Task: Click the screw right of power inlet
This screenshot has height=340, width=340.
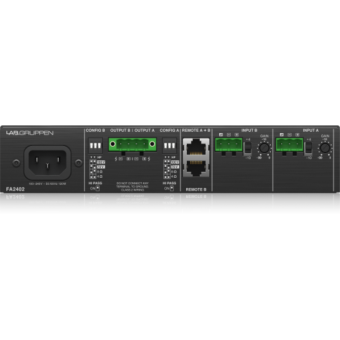Action: [x=78, y=163]
